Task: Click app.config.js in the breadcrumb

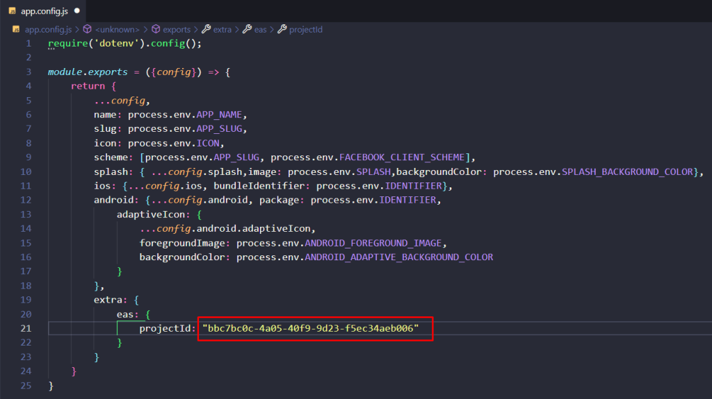Action: (48, 29)
